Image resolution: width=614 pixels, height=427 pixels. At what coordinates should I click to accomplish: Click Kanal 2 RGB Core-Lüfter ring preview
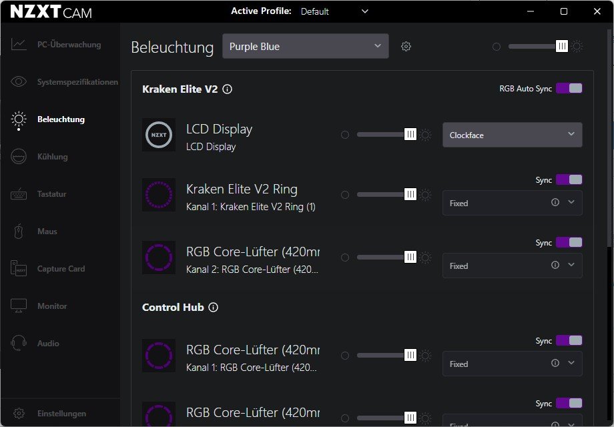tap(159, 257)
